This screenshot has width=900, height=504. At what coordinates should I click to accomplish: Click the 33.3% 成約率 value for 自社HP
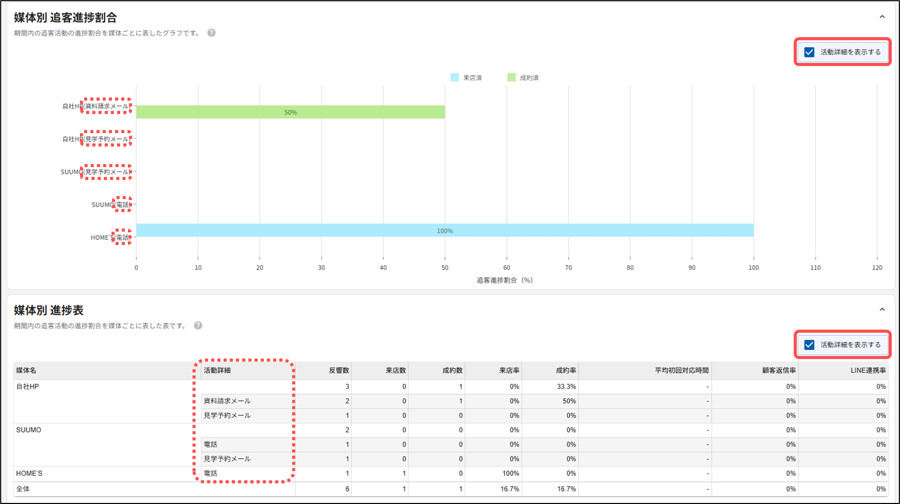click(567, 386)
